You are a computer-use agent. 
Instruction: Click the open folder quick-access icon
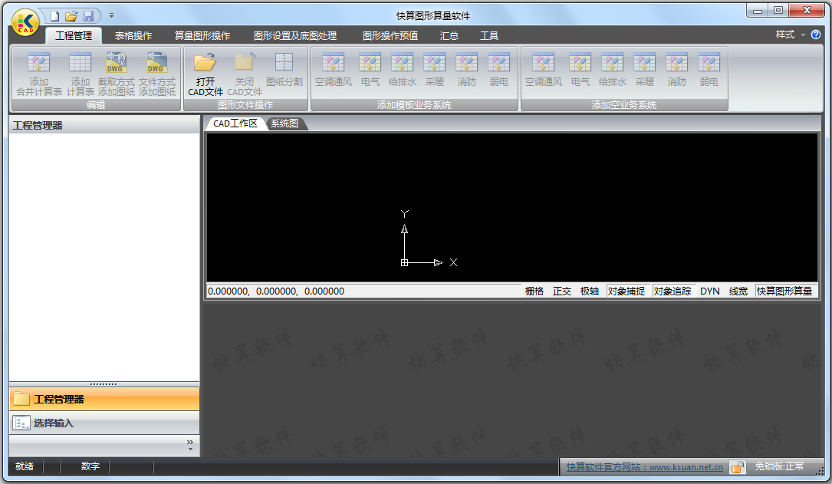point(71,16)
